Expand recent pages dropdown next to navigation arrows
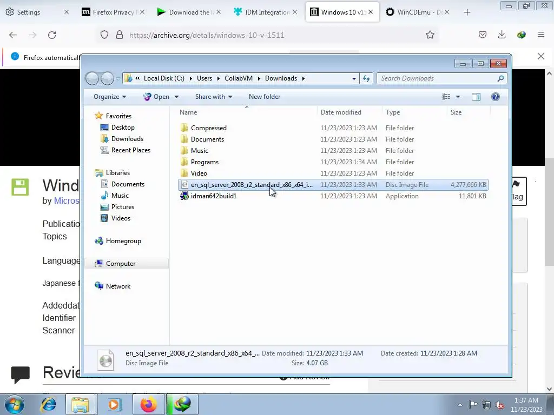 point(117,79)
